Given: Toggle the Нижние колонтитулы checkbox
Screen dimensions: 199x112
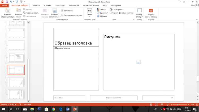Looking at the screenshot, I should [x=62, y=15].
